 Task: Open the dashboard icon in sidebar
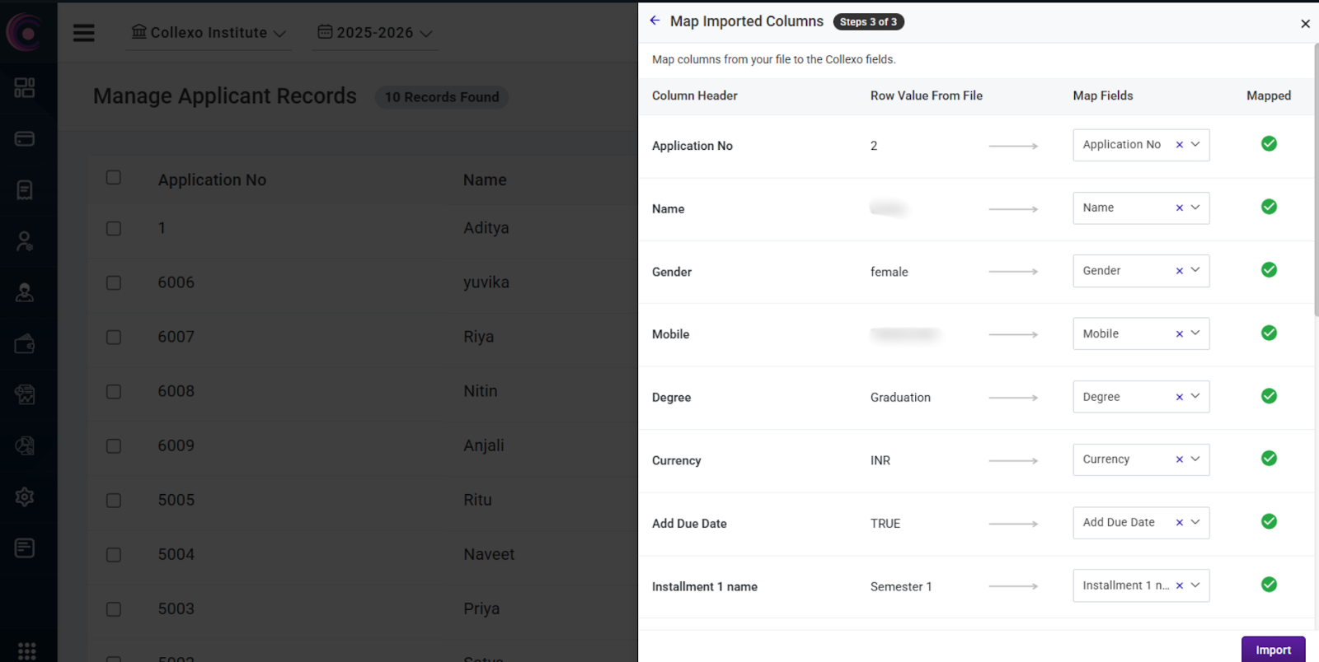click(25, 87)
